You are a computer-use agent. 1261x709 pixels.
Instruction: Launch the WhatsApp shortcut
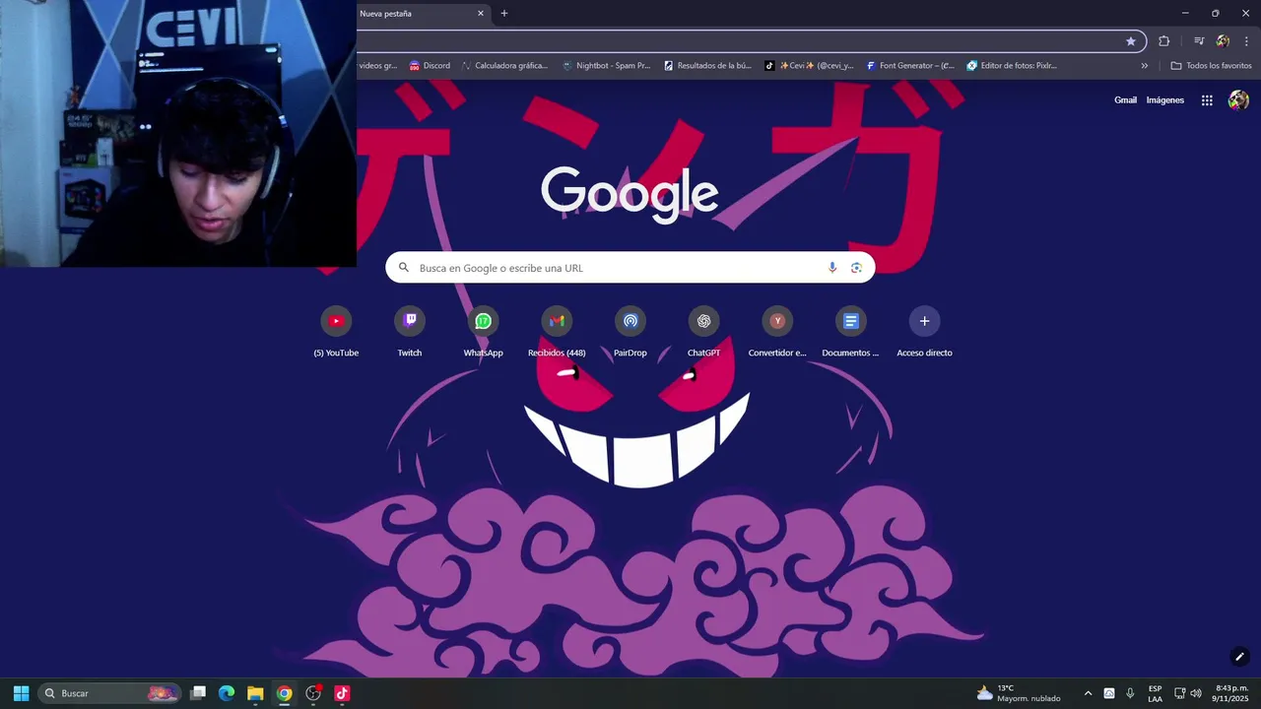[x=483, y=321]
